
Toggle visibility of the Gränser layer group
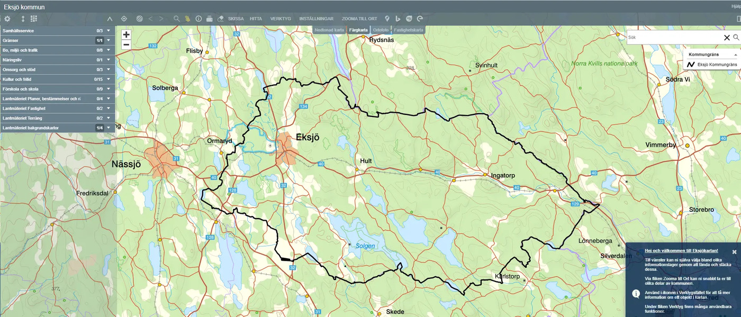[x=98, y=40]
